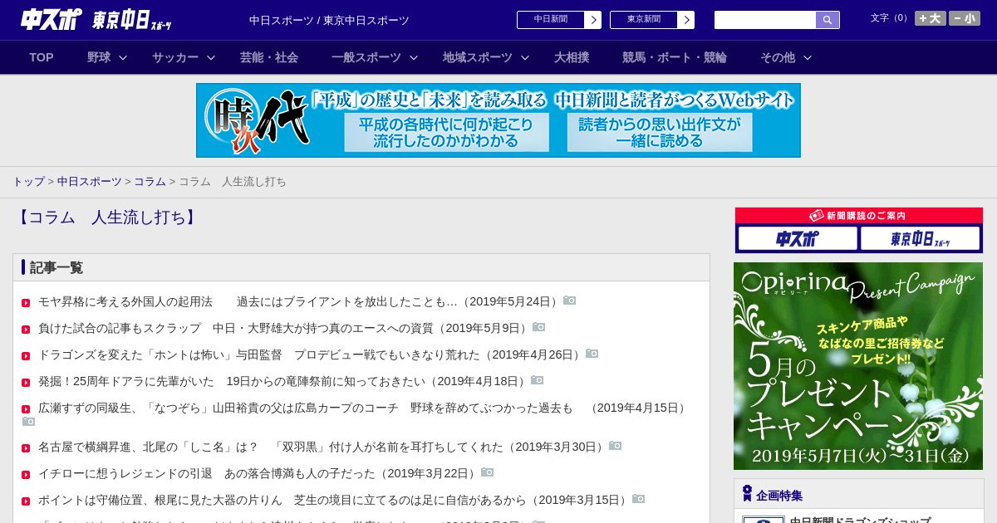Open article 負けた試合の記事もスクラップ

coord(283,328)
